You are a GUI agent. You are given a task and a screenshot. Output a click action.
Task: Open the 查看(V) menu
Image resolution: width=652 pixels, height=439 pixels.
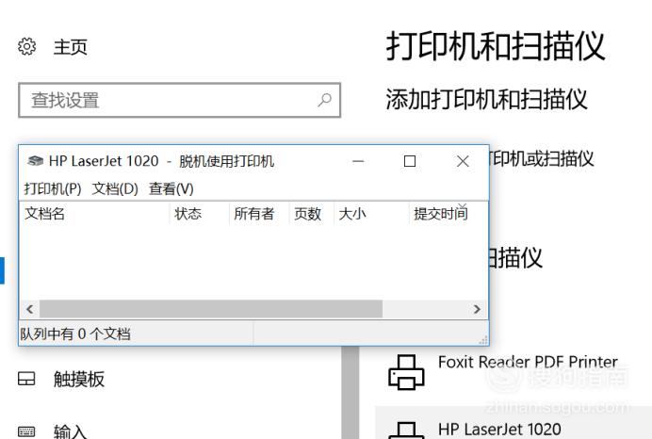click(171, 188)
